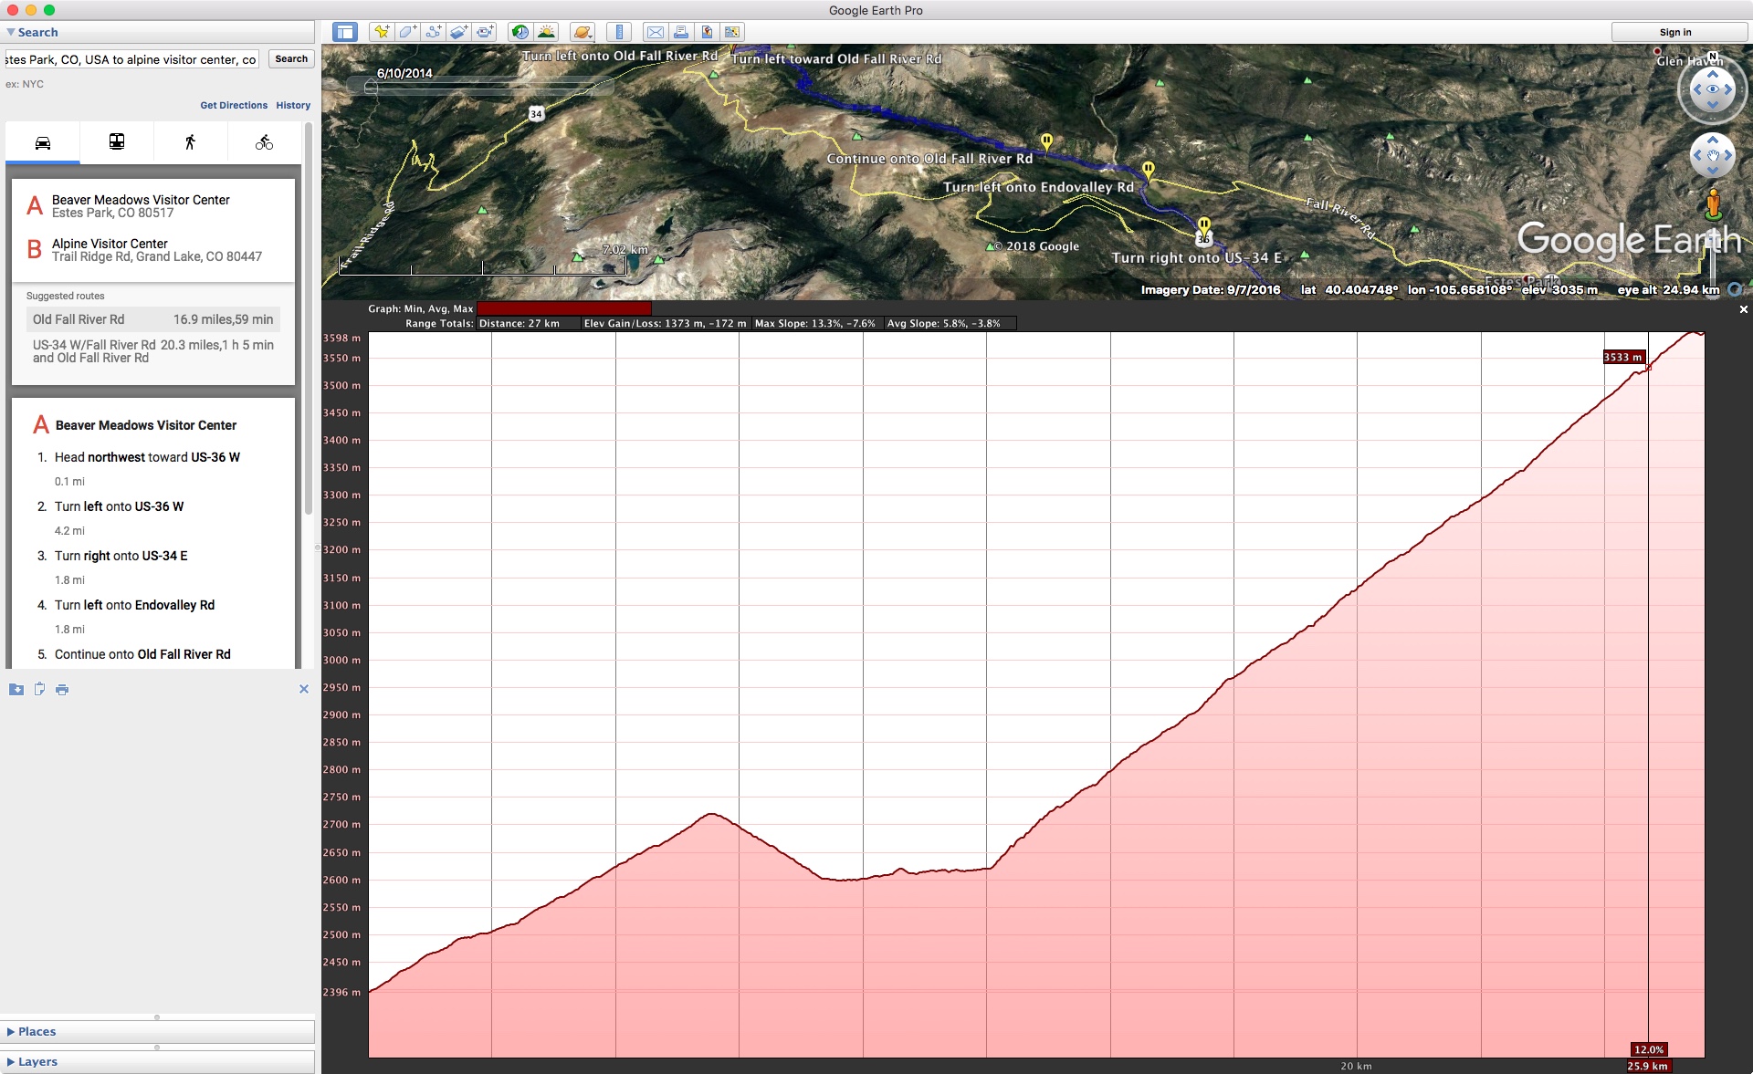Move down using the hand joystick arrow
Image resolution: width=1753 pixels, height=1074 pixels.
tap(1713, 171)
